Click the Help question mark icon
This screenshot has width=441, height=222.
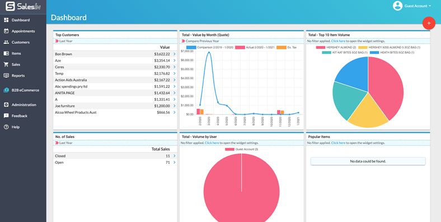tap(6, 127)
